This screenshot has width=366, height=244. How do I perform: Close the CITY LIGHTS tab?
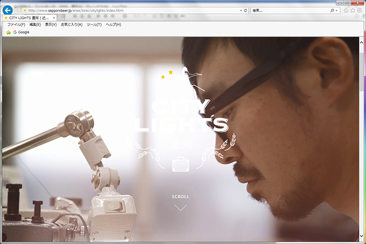(54, 18)
